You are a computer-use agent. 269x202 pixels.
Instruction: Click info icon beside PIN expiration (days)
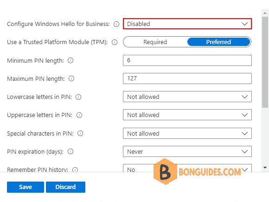(x=70, y=151)
